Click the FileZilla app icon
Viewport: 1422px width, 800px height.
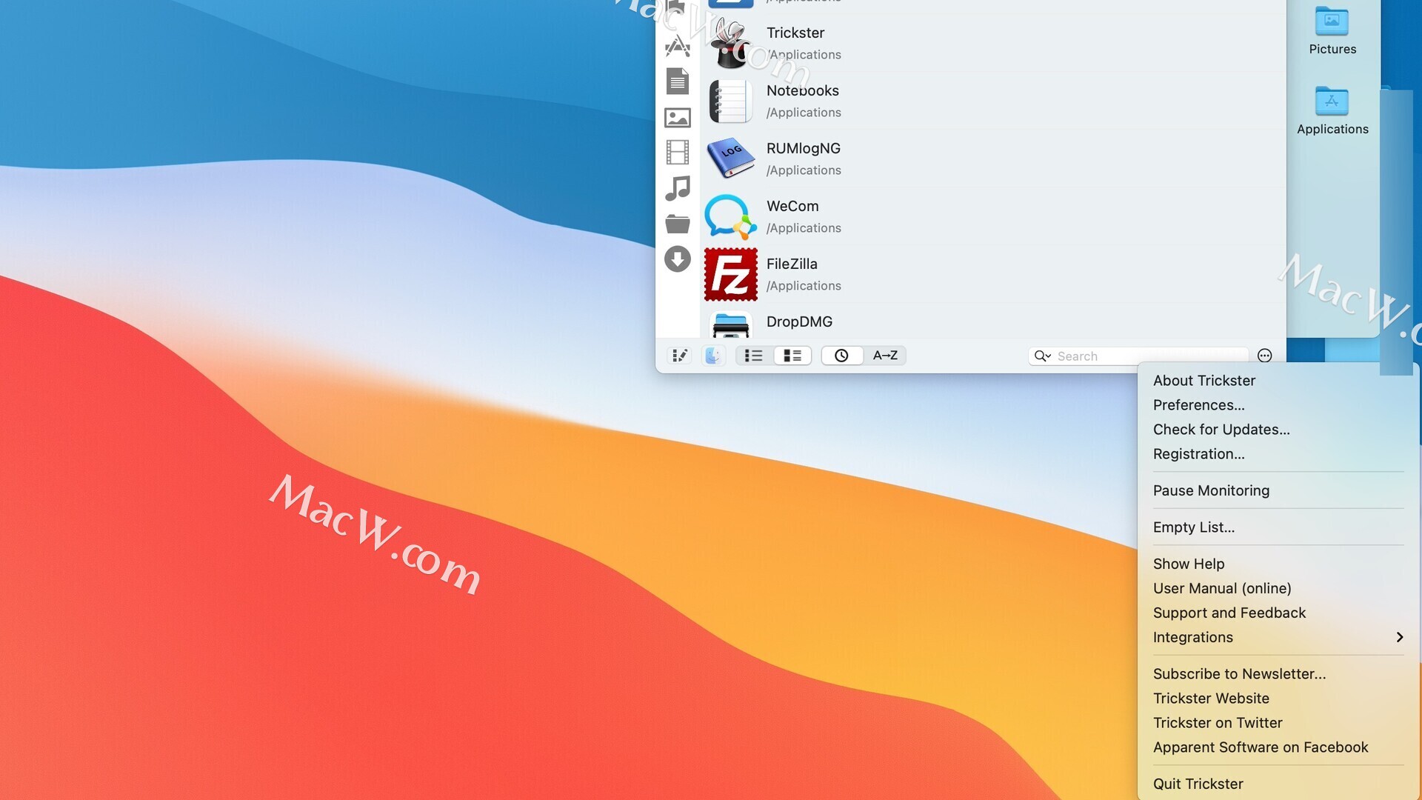pyautogui.click(x=730, y=274)
